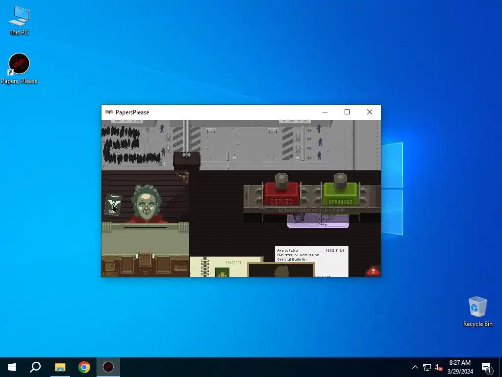502x377 pixels.
Task: Click the bulletin date 1982.11.29
Action: [x=335, y=250]
